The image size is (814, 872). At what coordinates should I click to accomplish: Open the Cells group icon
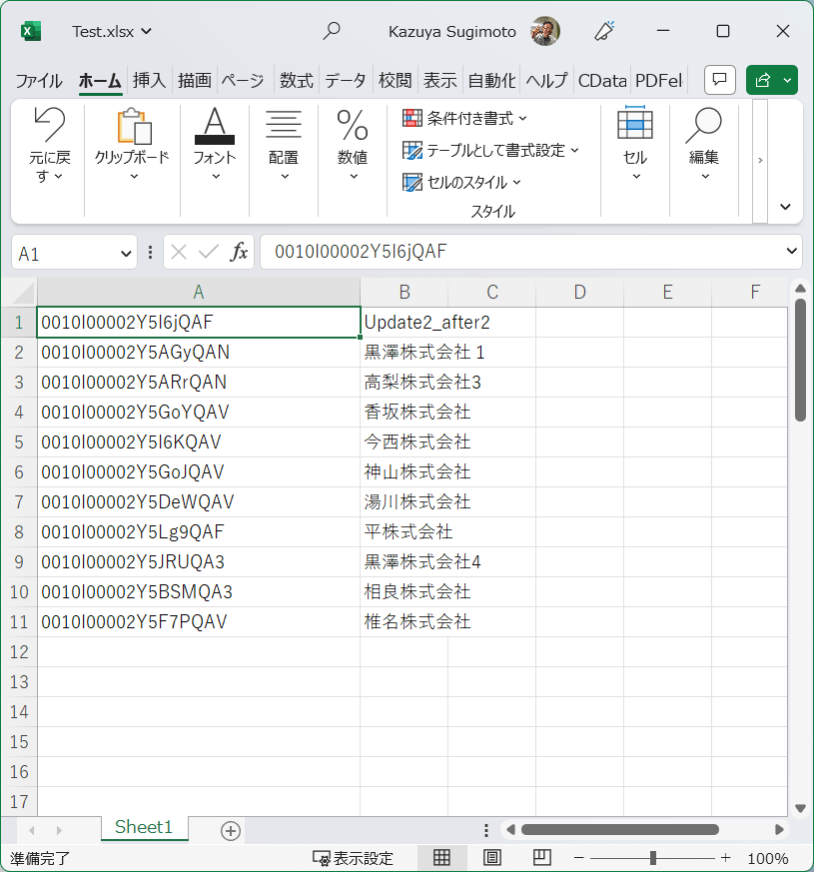pyautogui.click(x=635, y=122)
